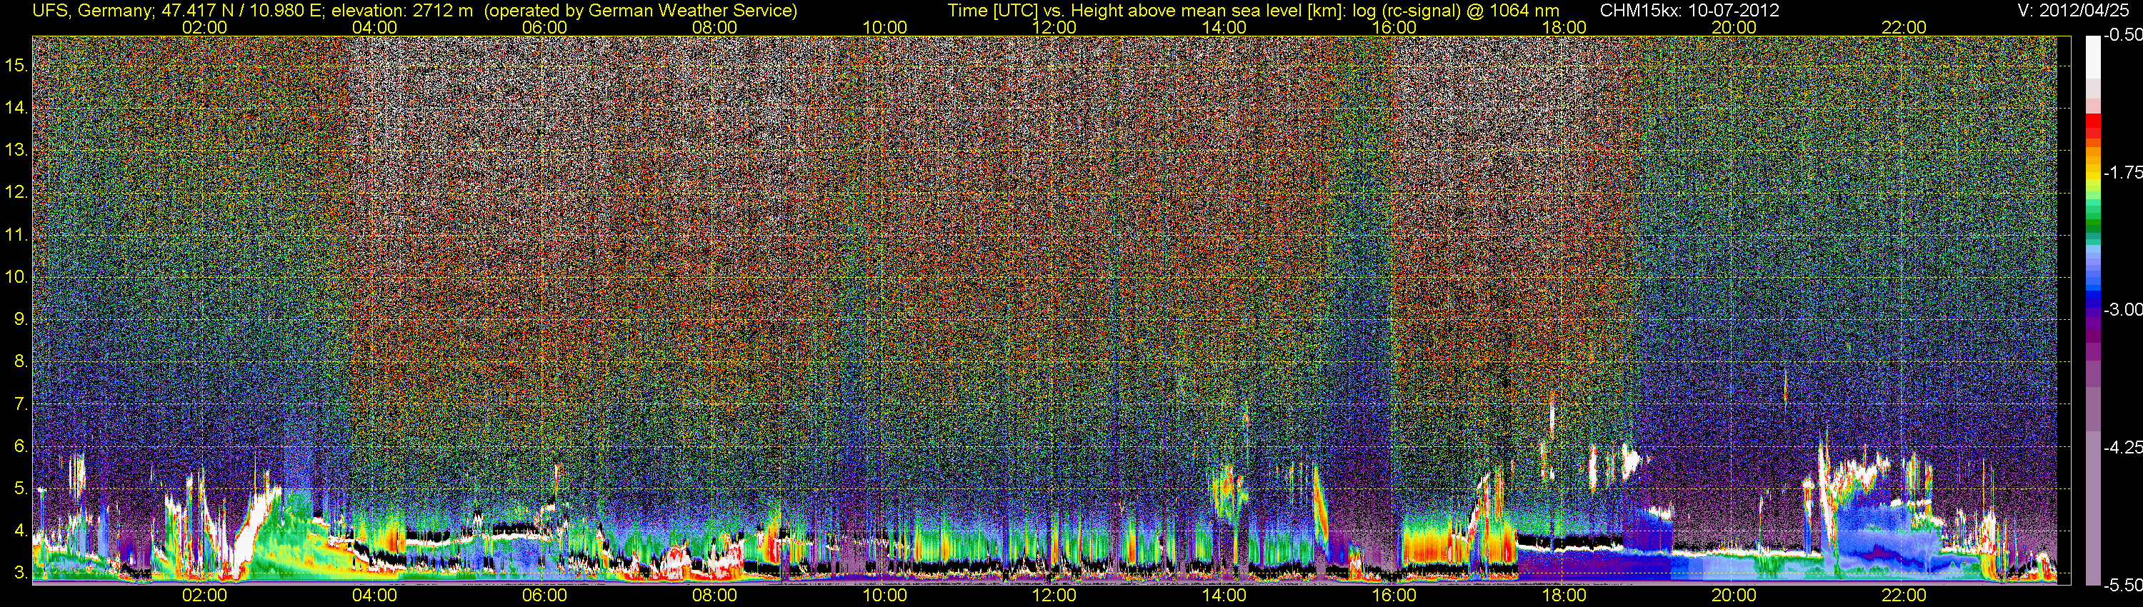Screen dimensions: 2143x607
Task: Select the 10:00 label below the plot
Action: tap(884, 596)
